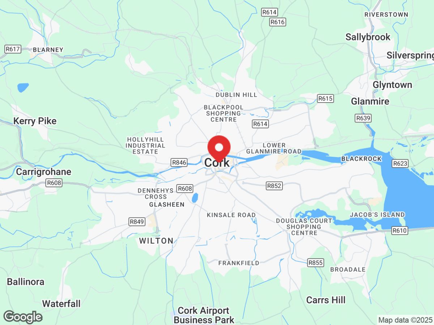
Task: Click the R616 road shield
Action: [278, 22]
